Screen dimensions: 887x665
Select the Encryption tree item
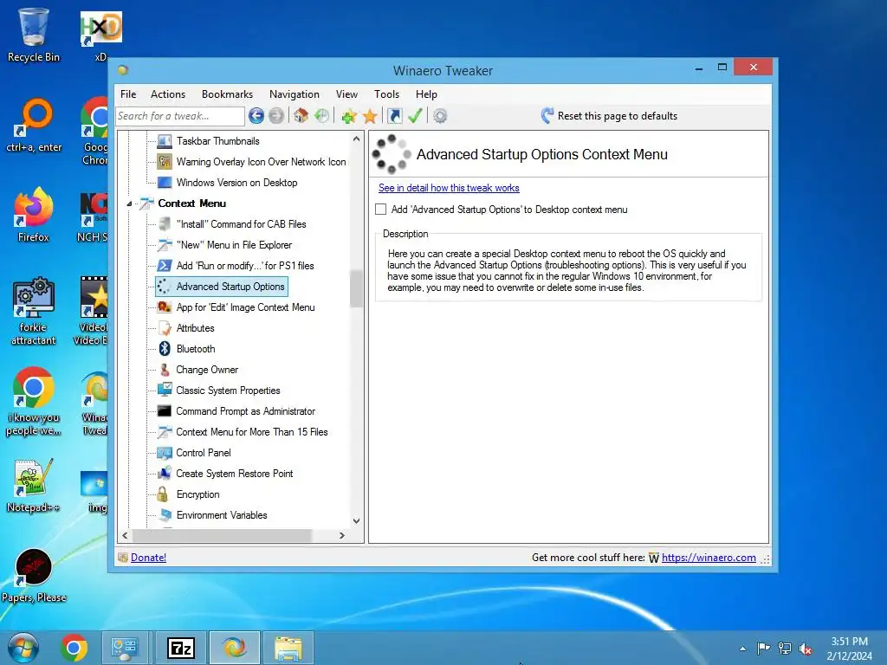pyautogui.click(x=197, y=494)
